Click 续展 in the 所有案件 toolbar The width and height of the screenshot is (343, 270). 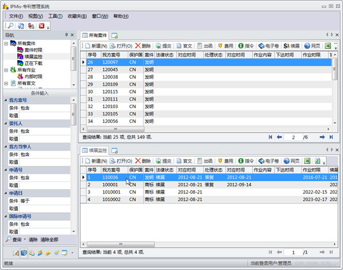point(292,46)
